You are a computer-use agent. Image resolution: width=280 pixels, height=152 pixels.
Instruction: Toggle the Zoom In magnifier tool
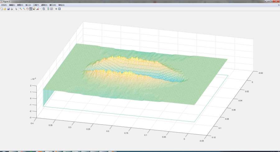point(21,9)
